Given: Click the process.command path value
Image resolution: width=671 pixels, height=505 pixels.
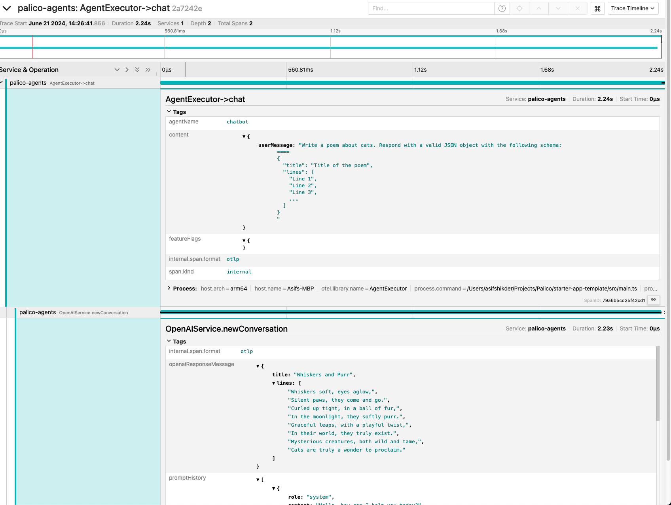Looking at the screenshot, I should coord(552,289).
